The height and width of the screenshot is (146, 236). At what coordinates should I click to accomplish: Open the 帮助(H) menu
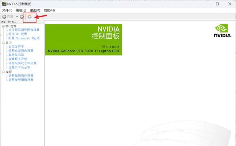coord(49,10)
